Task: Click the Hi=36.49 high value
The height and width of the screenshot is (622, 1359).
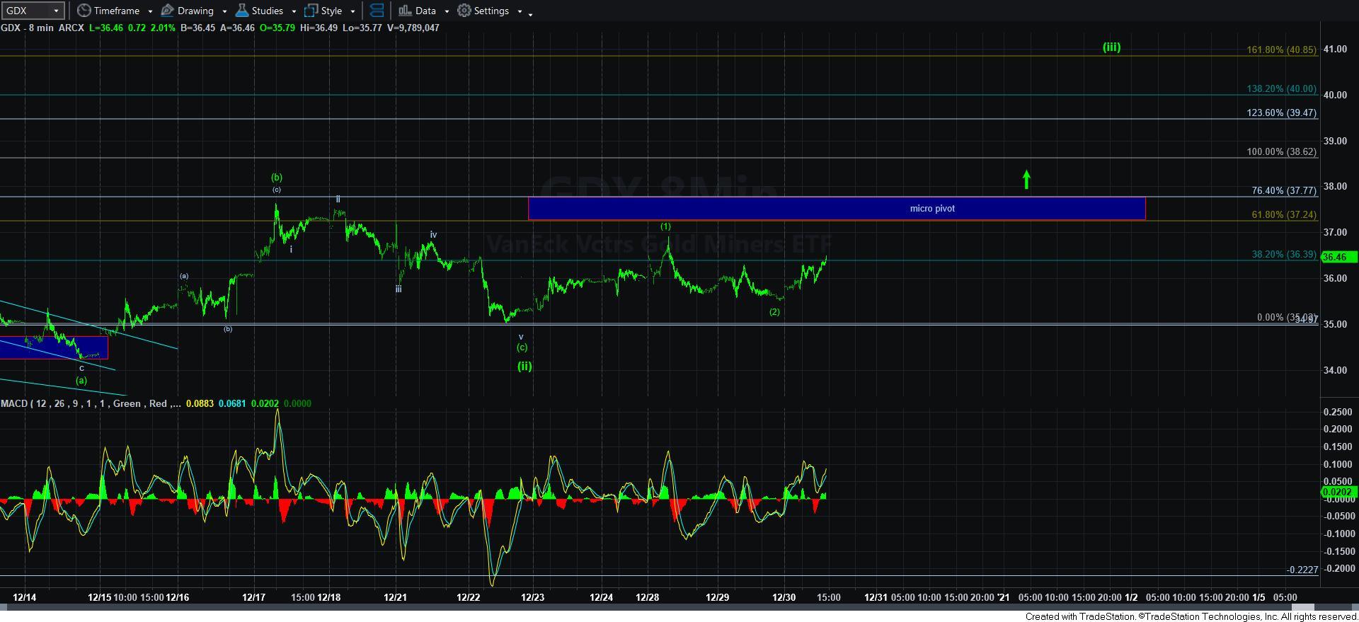Action: point(319,28)
